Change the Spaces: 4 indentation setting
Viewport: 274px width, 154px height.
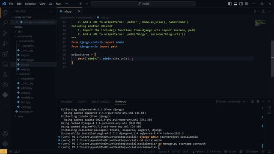tap(164, 151)
